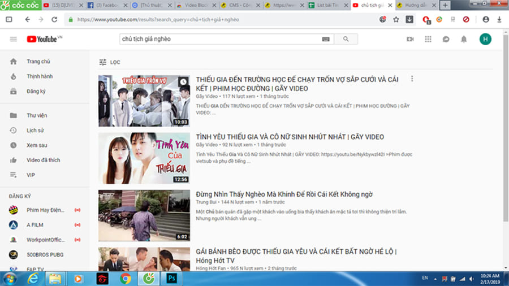This screenshot has width=509, height=286.
Task: Open title Đừng Nhìn Thấy Nghèo Mà Khinh
Action: pos(284,194)
